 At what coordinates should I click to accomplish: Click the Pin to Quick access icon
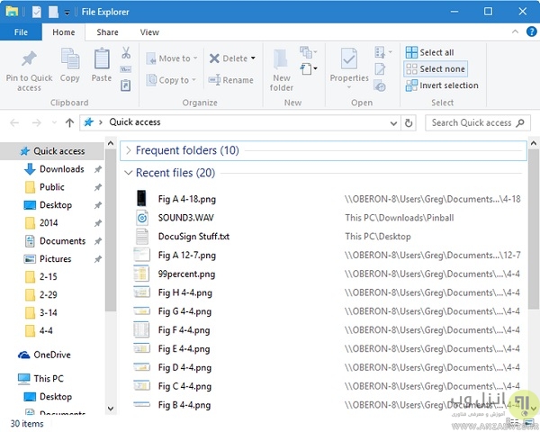pos(29,61)
